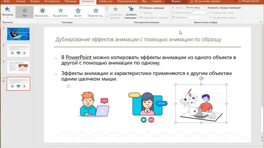The width and height of the screenshot is (264, 148).
Task: Open the Формат contextual tab
Action: click(x=176, y=1)
